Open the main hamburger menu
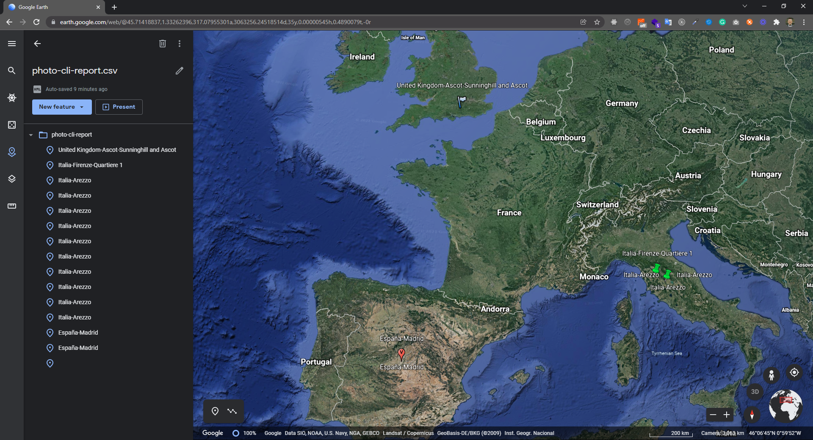 point(11,43)
